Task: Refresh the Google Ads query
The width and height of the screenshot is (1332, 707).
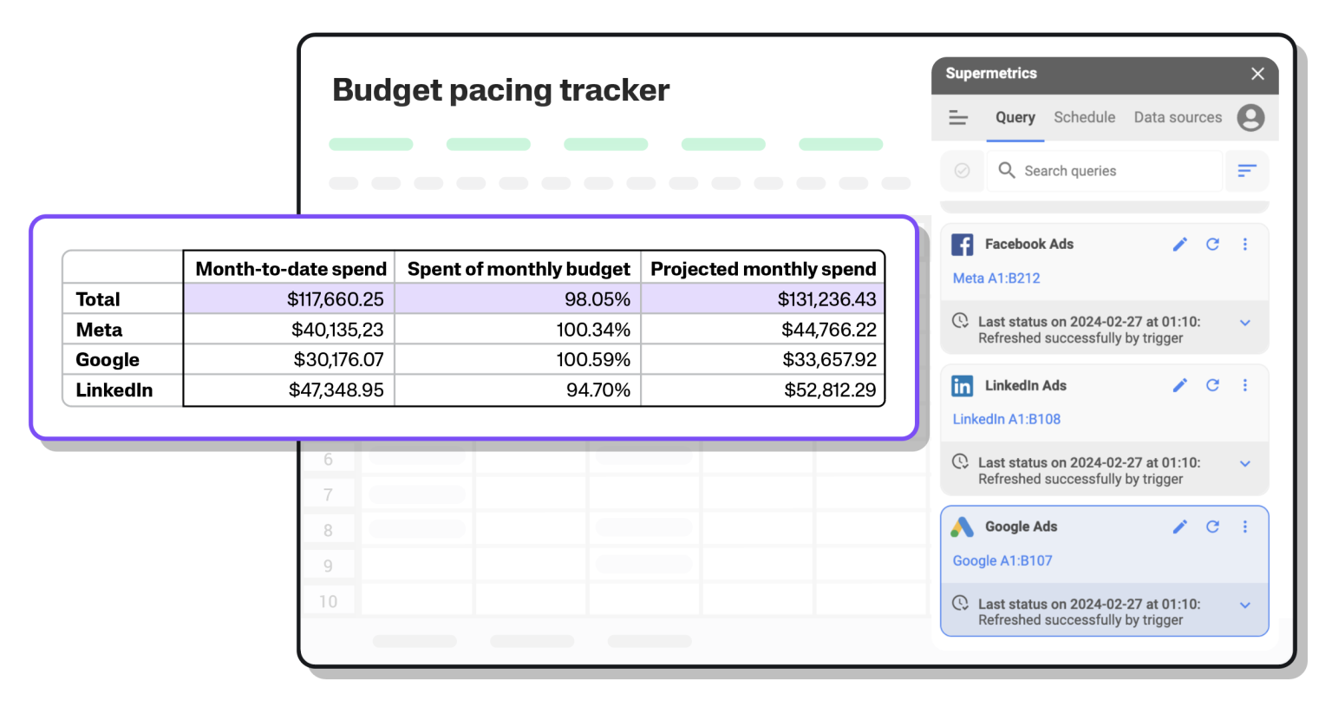Action: [1212, 527]
